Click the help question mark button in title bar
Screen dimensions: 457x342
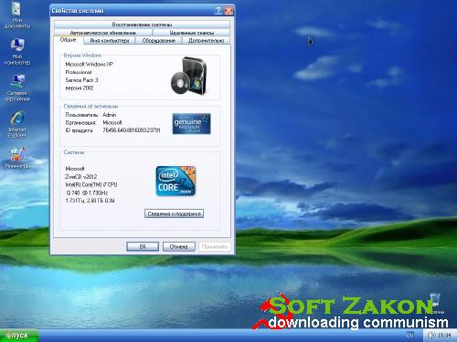click(x=218, y=11)
